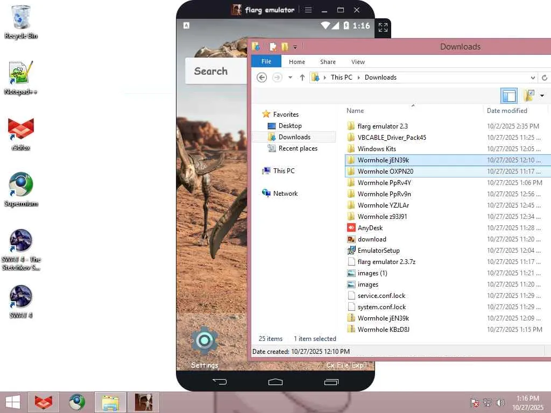Open the r3dfox desktop shortcut
The image size is (551, 413).
[21, 134]
